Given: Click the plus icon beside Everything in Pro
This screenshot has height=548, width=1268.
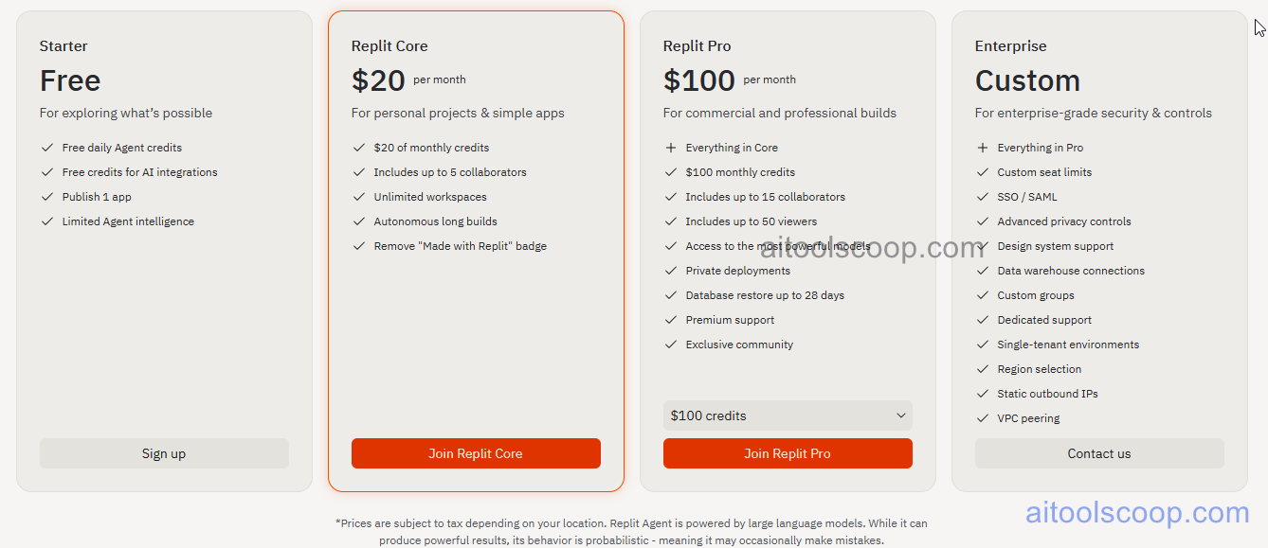Looking at the screenshot, I should coord(982,148).
